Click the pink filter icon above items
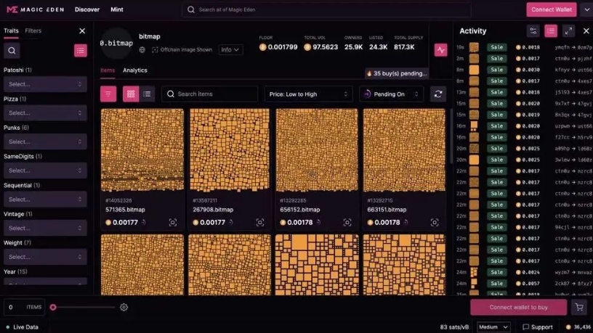 tap(108, 94)
